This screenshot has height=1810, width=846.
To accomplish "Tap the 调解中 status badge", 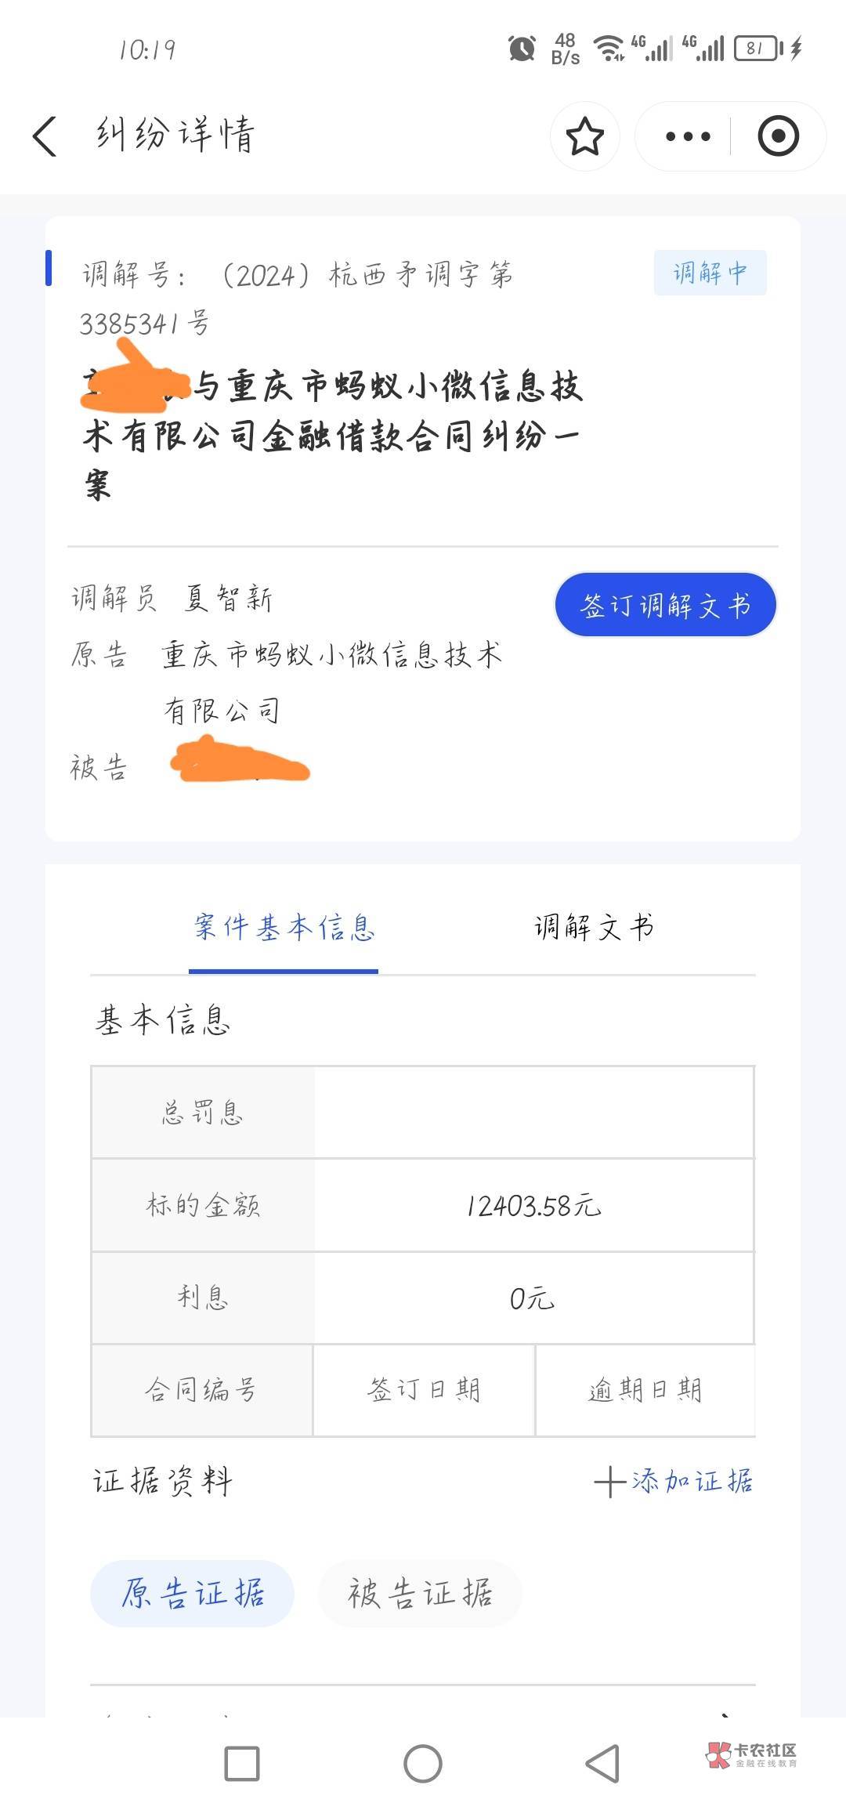I will [x=710, y=273].
